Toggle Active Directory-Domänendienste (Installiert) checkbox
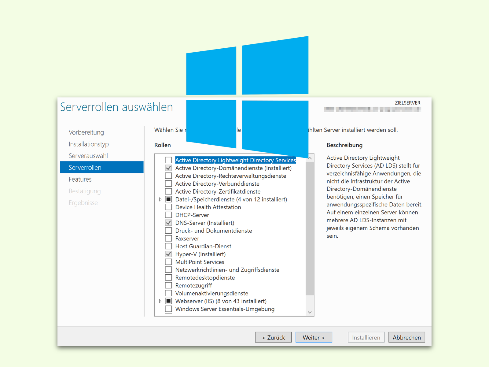489x367 pixels. click(x=168, y=168)
